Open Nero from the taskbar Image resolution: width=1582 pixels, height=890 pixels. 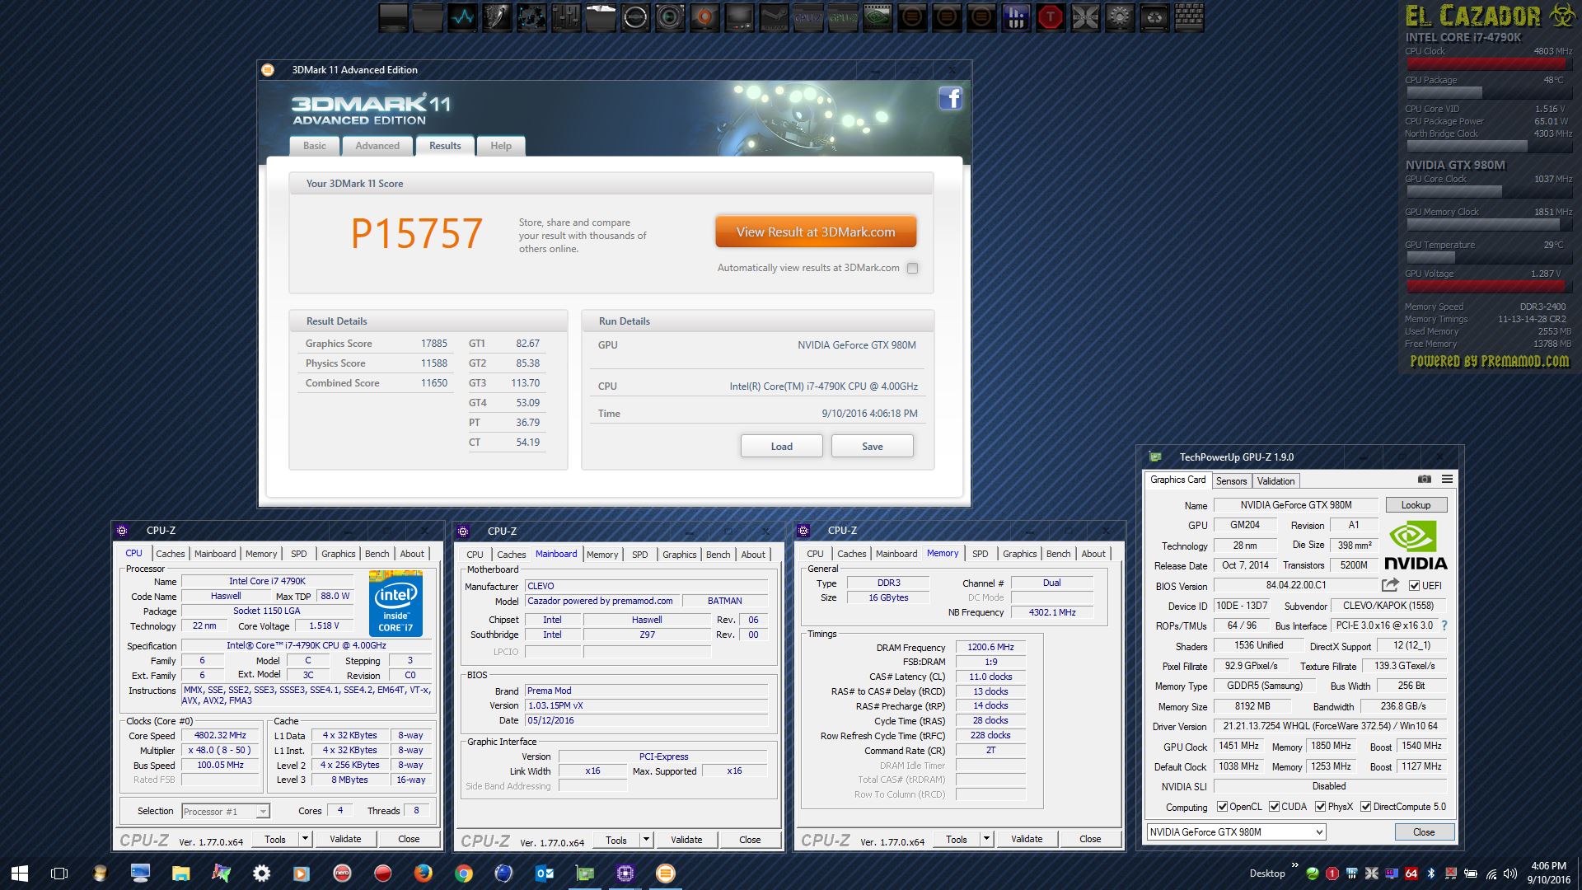click(342, 874)
